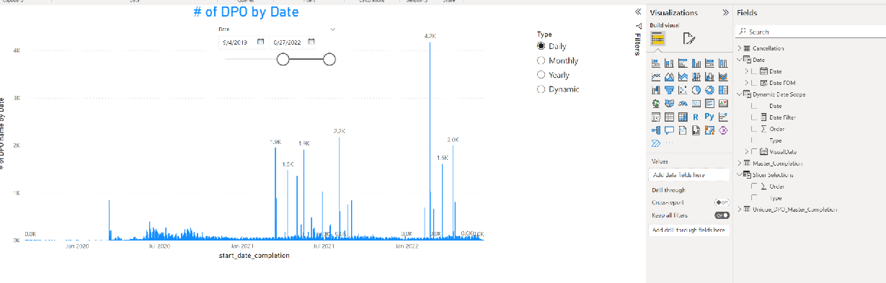Expand the VisualDate field
Screen dimensions: 886x283
(746, 151)
